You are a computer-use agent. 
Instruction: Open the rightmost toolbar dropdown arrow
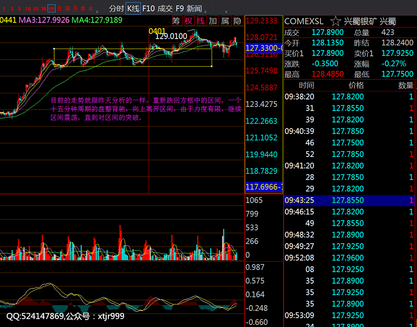tap(226, 11)
